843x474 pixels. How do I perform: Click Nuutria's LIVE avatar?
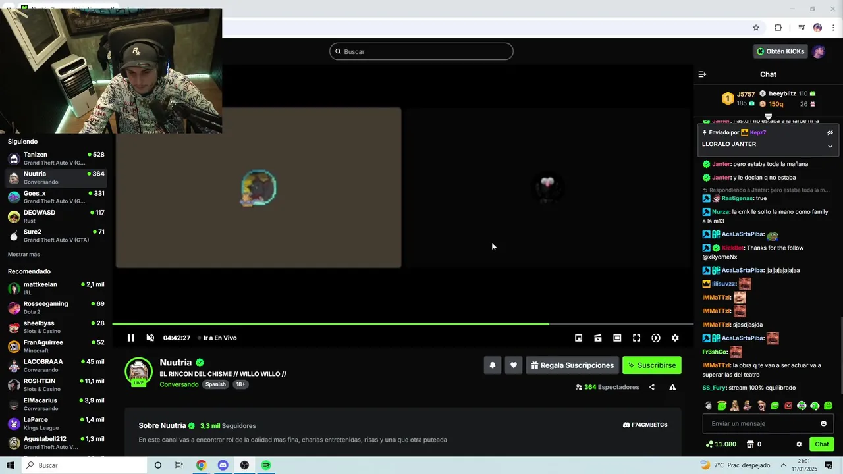pyautogui.click(x=138, y=371)
